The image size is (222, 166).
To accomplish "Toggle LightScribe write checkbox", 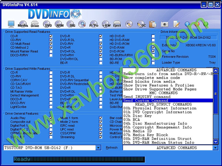I will [51, 107].
